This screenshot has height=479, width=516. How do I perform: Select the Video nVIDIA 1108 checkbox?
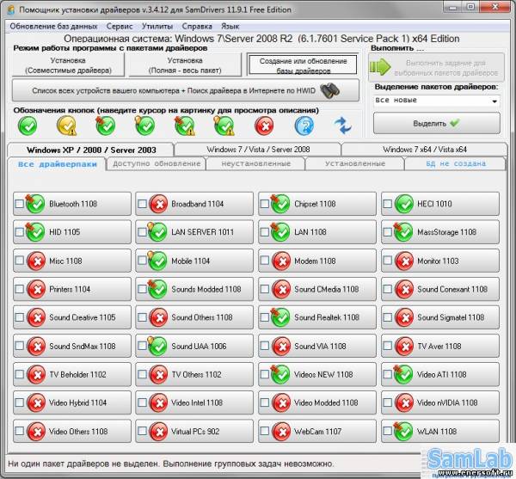click(x=388, y=402)
